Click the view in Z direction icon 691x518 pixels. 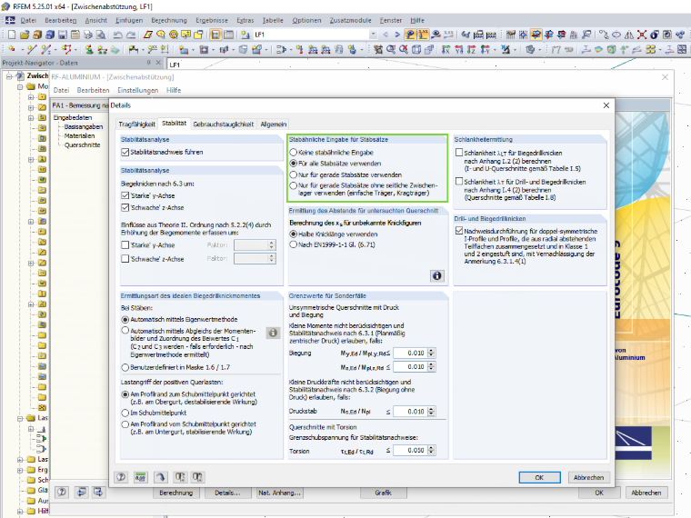point(472,50)
